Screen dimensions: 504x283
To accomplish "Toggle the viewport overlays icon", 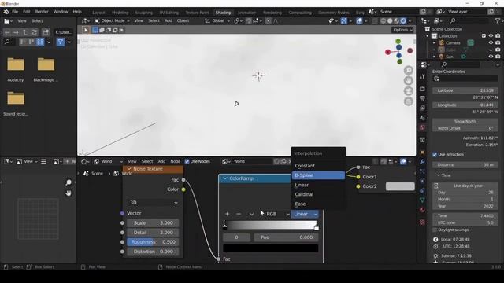I will [x=359, y=21].
